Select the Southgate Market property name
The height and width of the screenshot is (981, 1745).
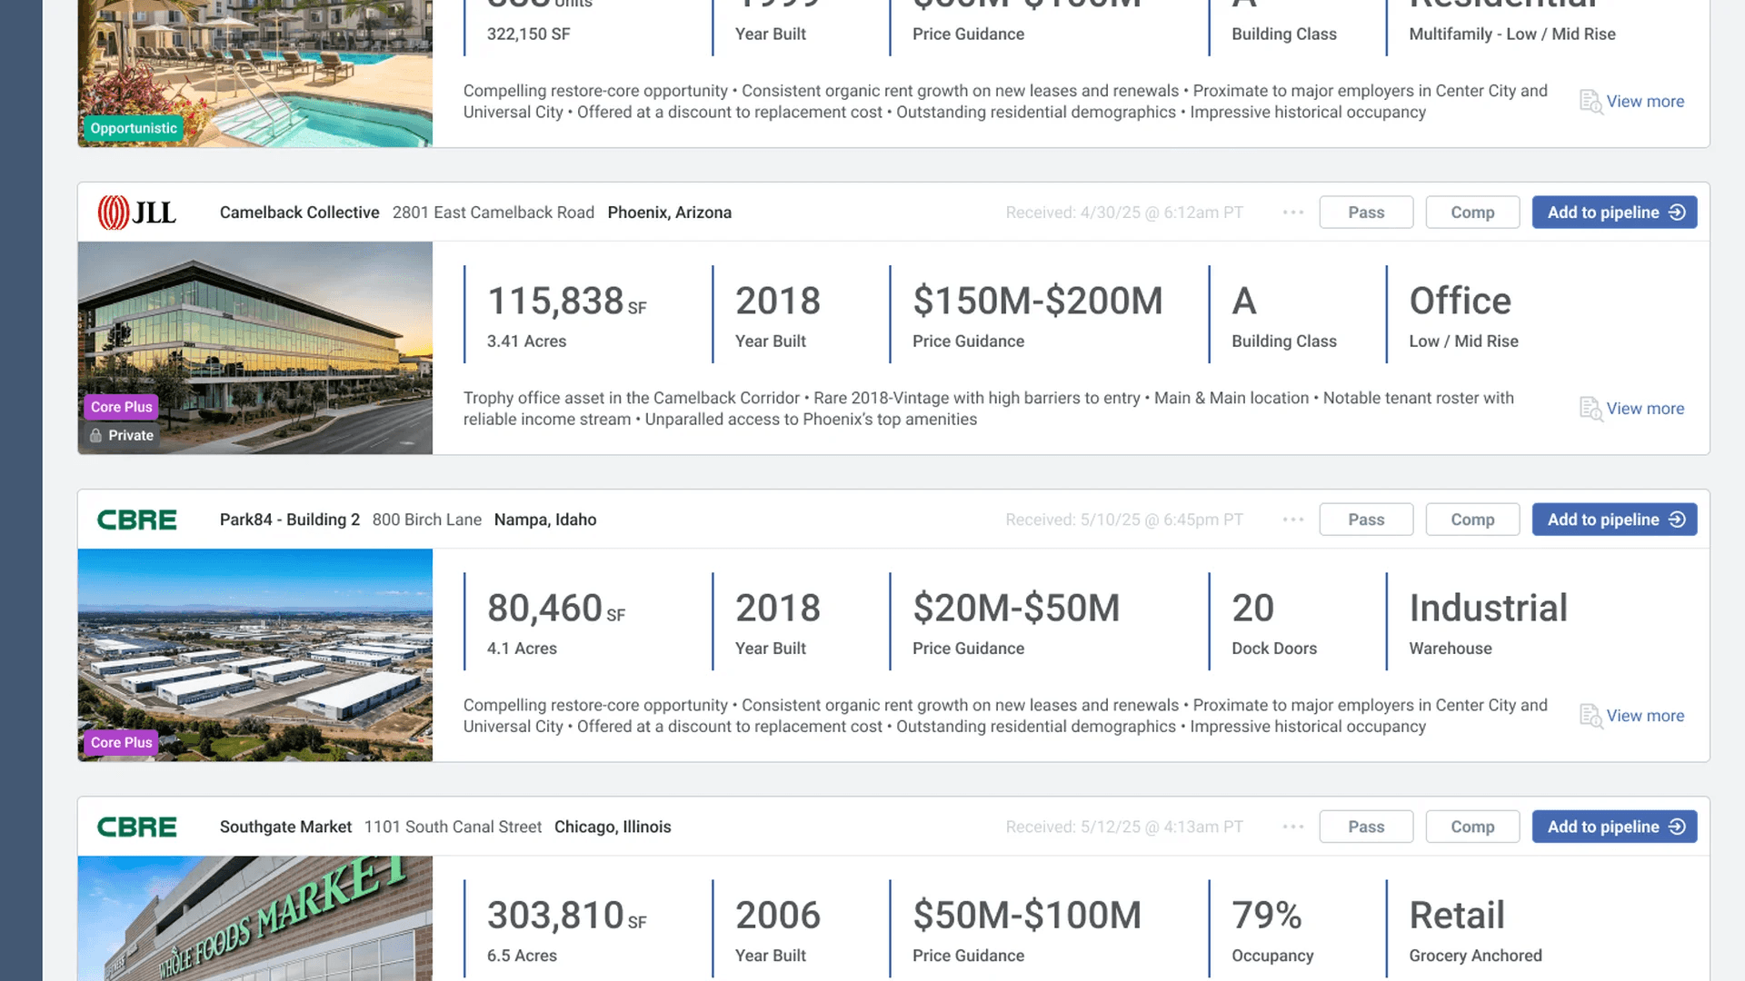click(285, 827)
